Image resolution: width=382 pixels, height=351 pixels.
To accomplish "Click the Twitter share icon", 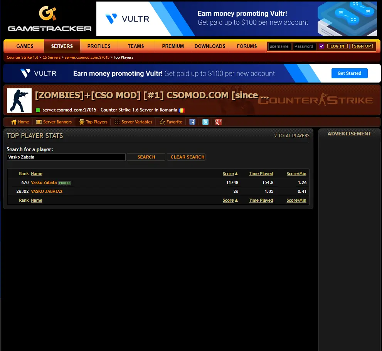I will [x=205, y=122].
